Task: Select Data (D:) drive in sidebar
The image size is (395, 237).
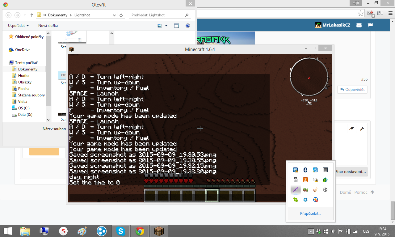Action: tap(25, 115)
